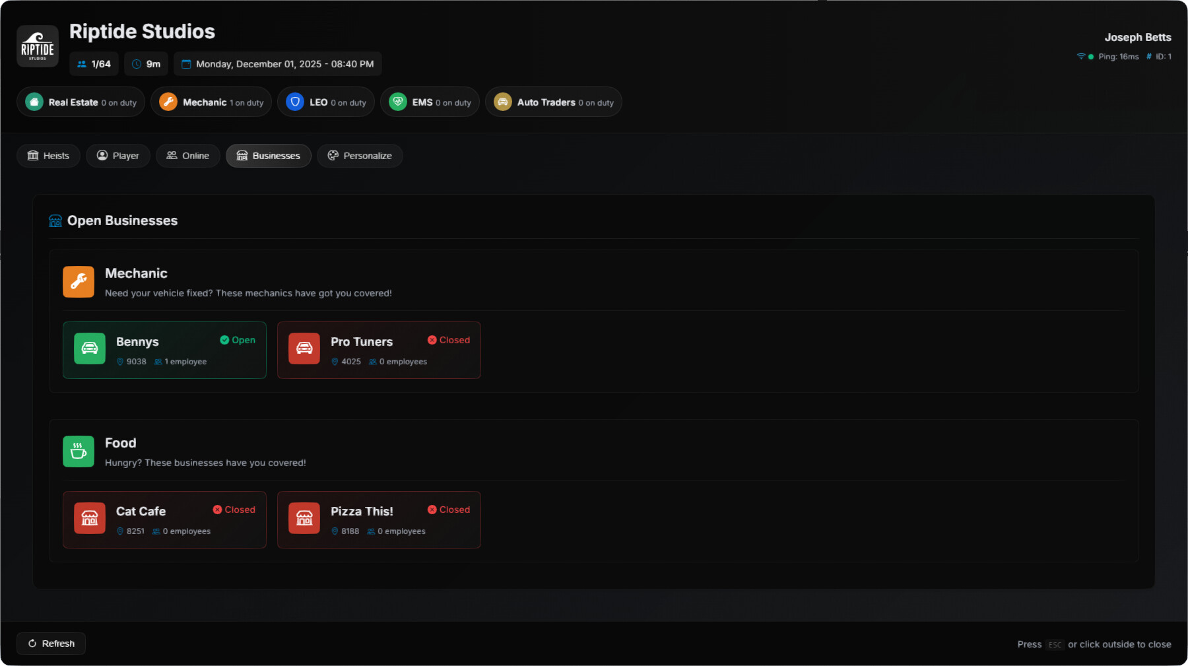
Task: Click the Mechanic 1 on duty pill
Action: tap(211, 102)
